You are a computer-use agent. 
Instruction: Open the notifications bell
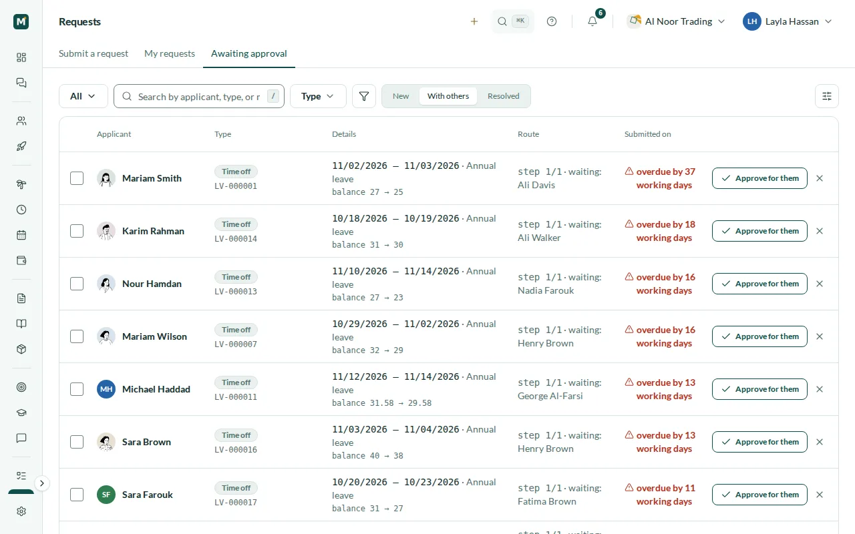click(592, 21)
